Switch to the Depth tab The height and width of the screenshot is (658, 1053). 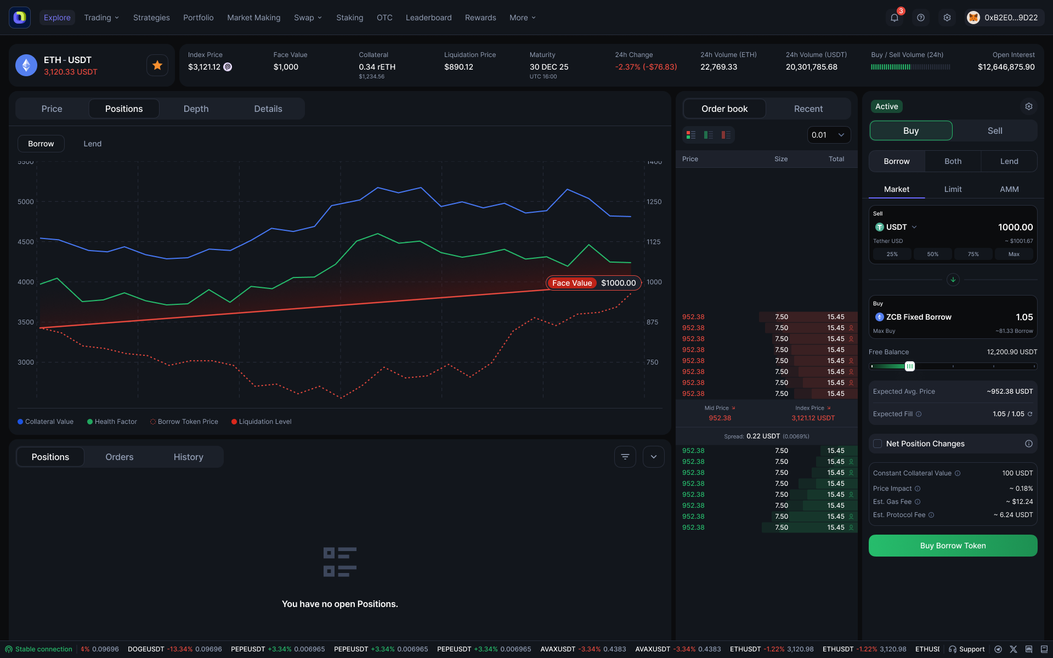[196, 109]
